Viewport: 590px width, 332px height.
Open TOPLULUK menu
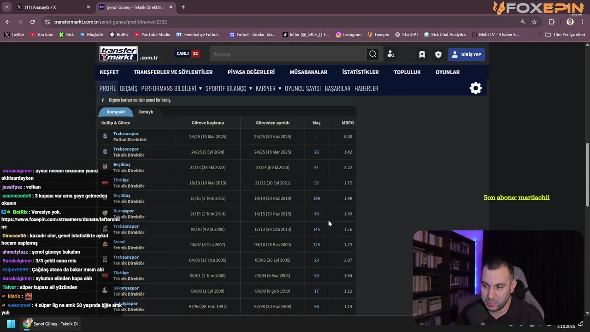(407, 72)
